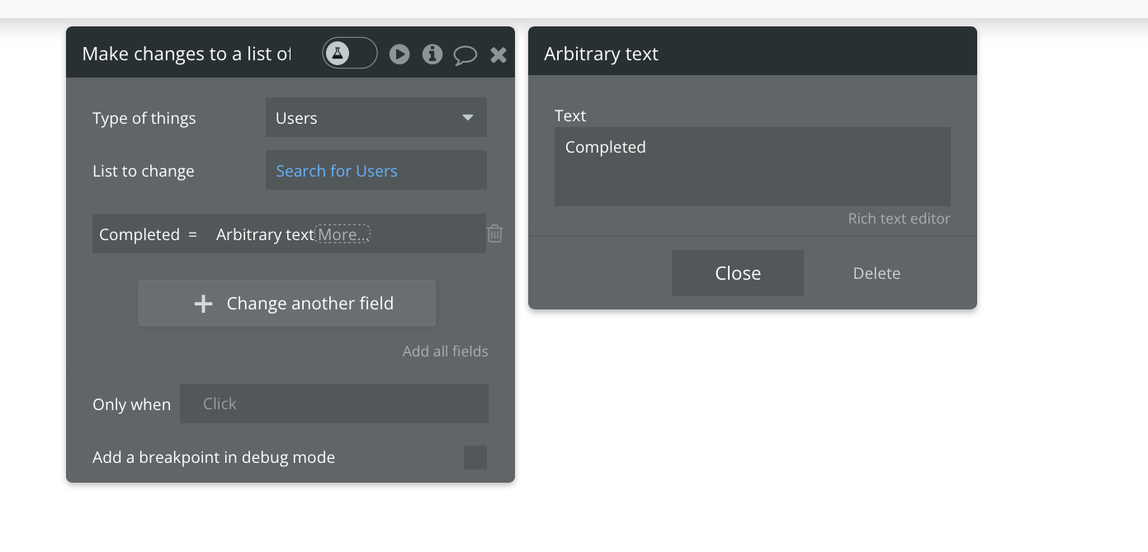Click the Arbitrary text popup title

[x=601, y=54]
